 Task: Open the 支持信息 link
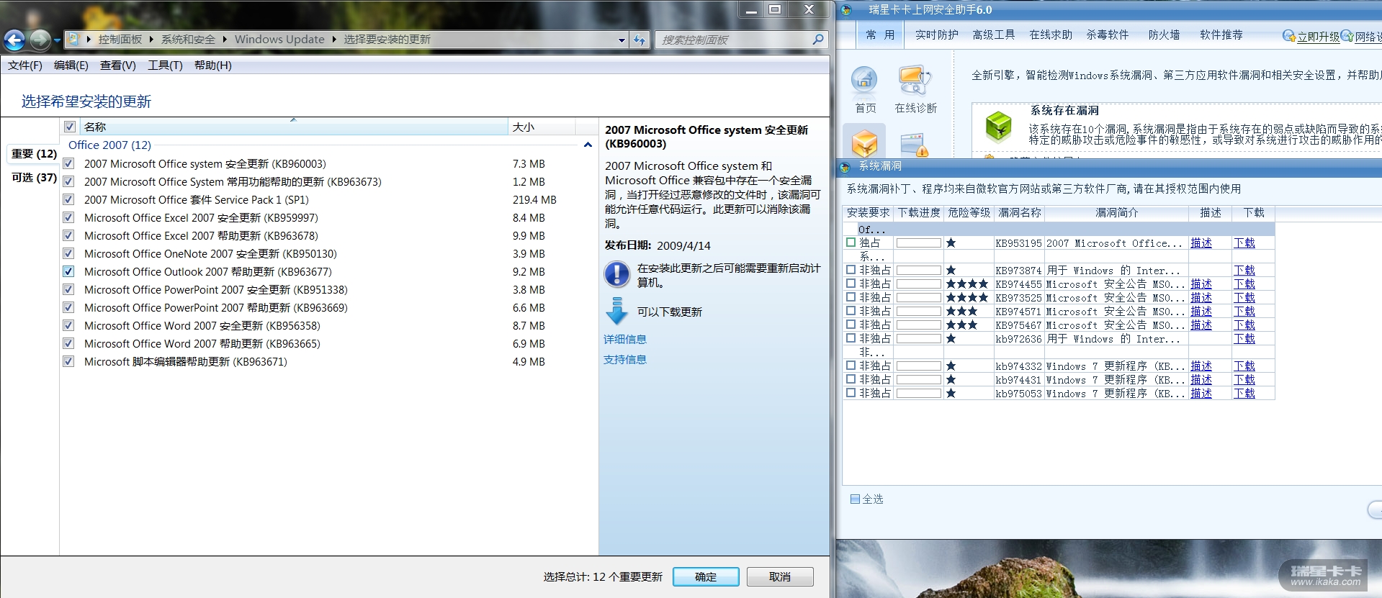(x=625, y=359)
